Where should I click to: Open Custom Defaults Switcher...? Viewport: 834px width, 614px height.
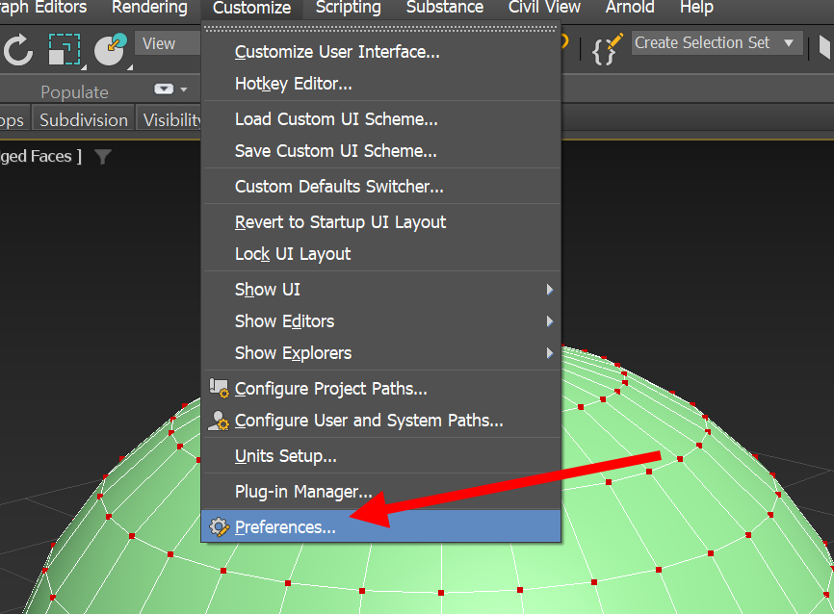(x=380, y=187)
